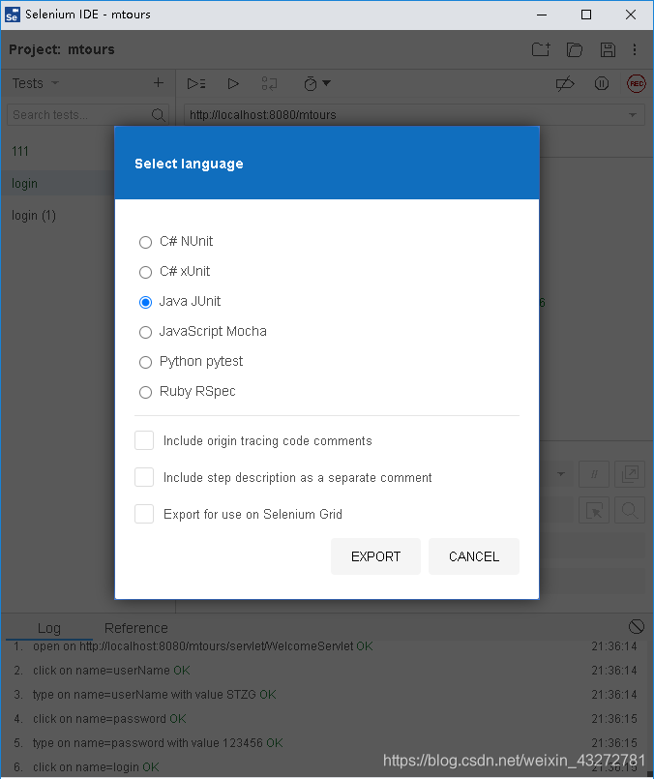654x779 pixels.
Task: Enable Include origin tracing code comments
Action: pyautogui.click(x=144, y=440)
